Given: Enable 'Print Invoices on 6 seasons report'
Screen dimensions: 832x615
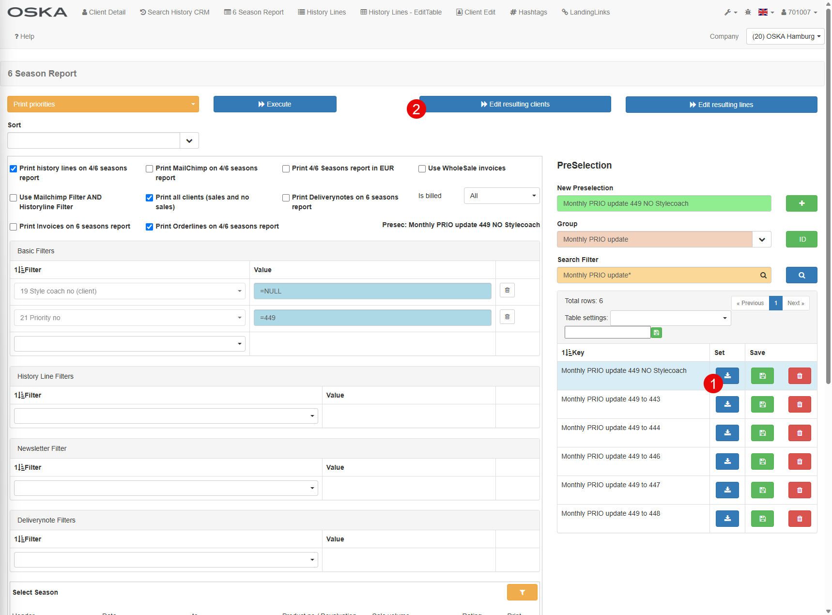Looking at the screenshot, I should pyautogui.click(x=14, y=227).
